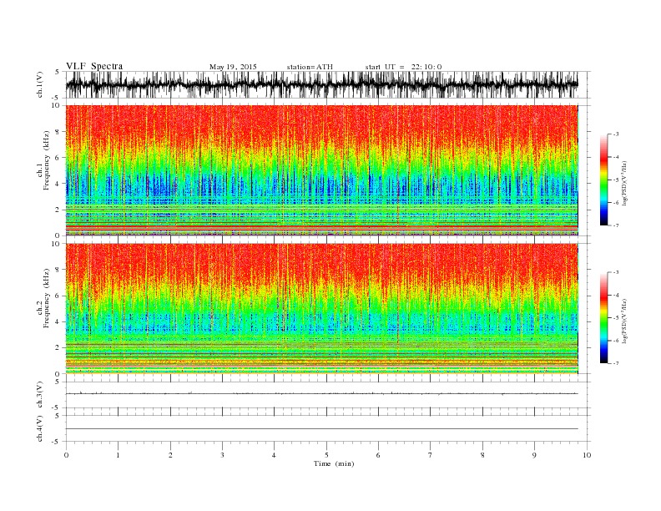Click time axis tick label "0"
Viewport: 661px width, 511px height.
[x=66, y=455]
